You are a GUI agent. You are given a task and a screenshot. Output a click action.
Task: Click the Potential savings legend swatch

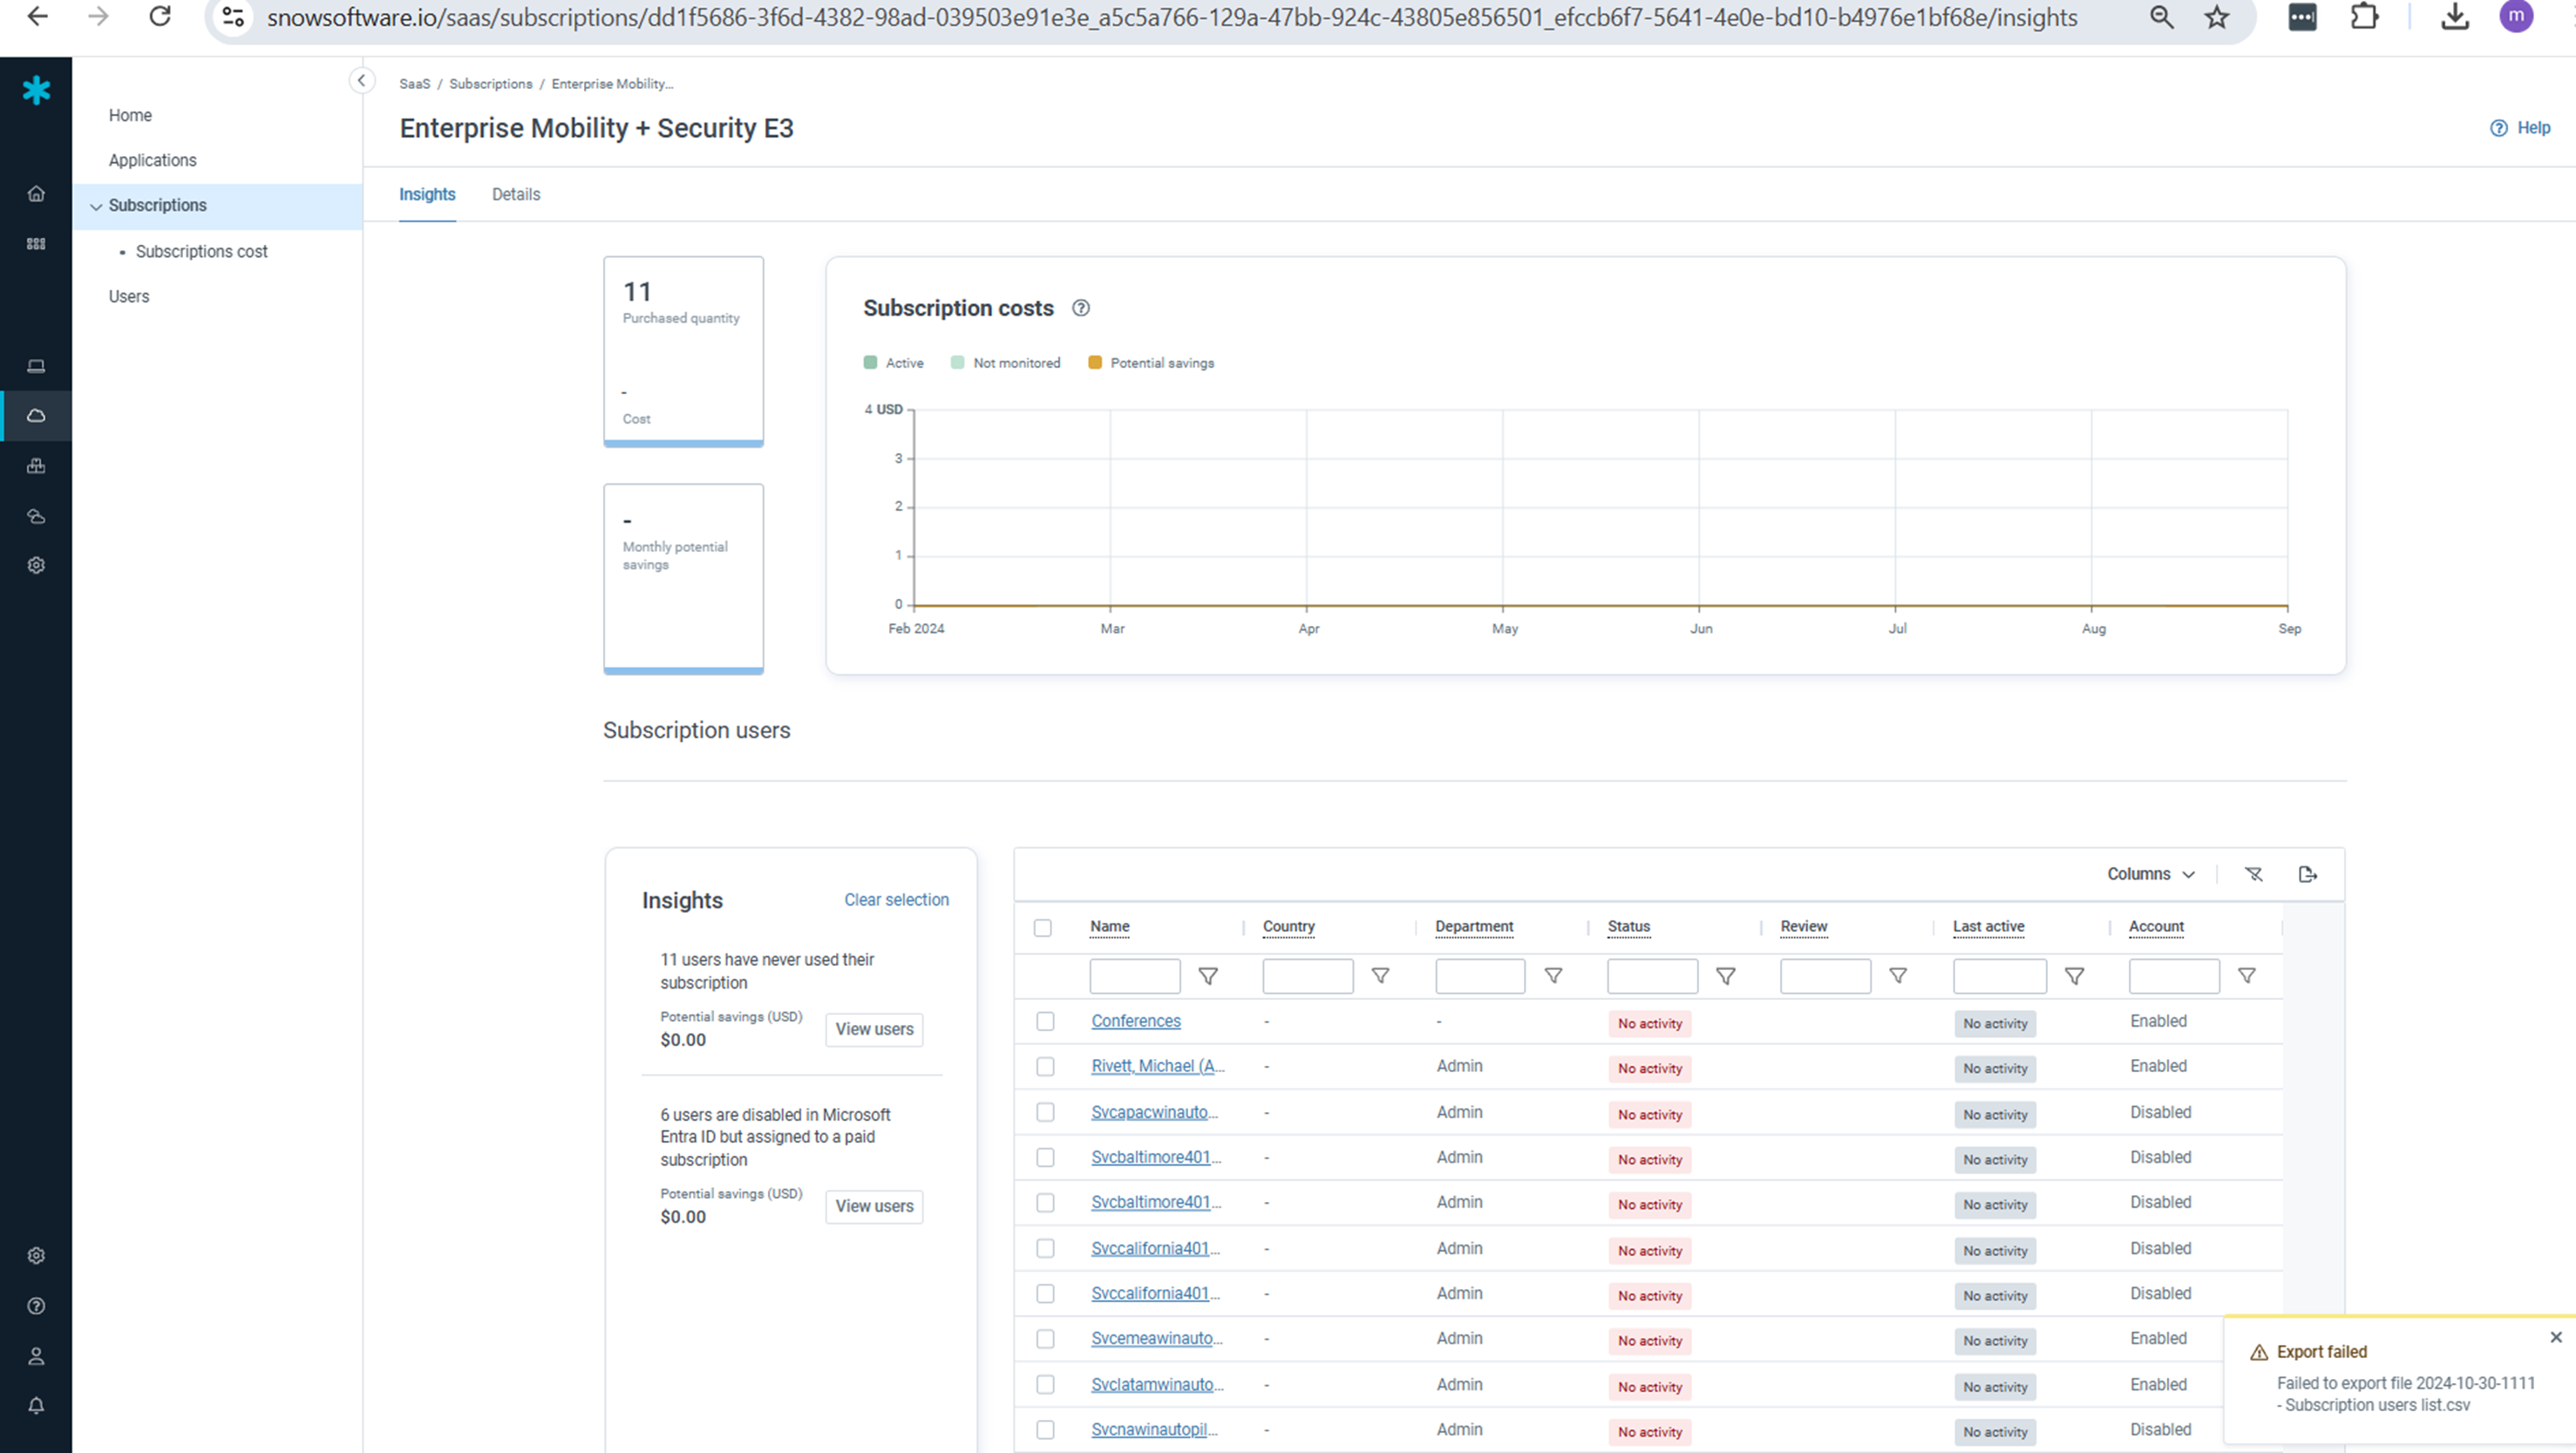pyautogui.click(x=1095, y=363)
